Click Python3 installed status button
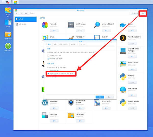153x137 pixels. pyautogui.click(x=132, y=82)
